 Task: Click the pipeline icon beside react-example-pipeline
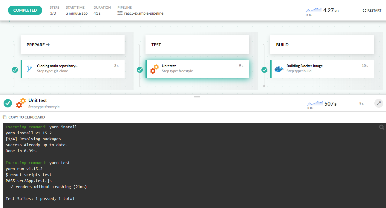[x=120, y=13]
